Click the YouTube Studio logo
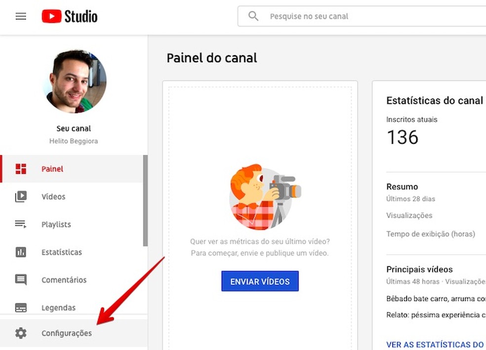 click(x=69, y=16)
